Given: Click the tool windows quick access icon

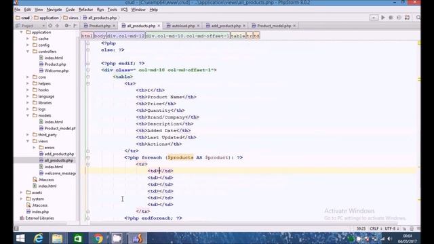Looking at the screenshot, I should click(x=16, y=228).
